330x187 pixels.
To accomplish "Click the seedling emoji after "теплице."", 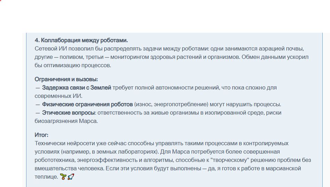I will click(x=63, y=177).
